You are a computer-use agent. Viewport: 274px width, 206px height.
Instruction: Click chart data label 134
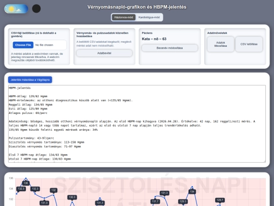(x=192, y=192)
